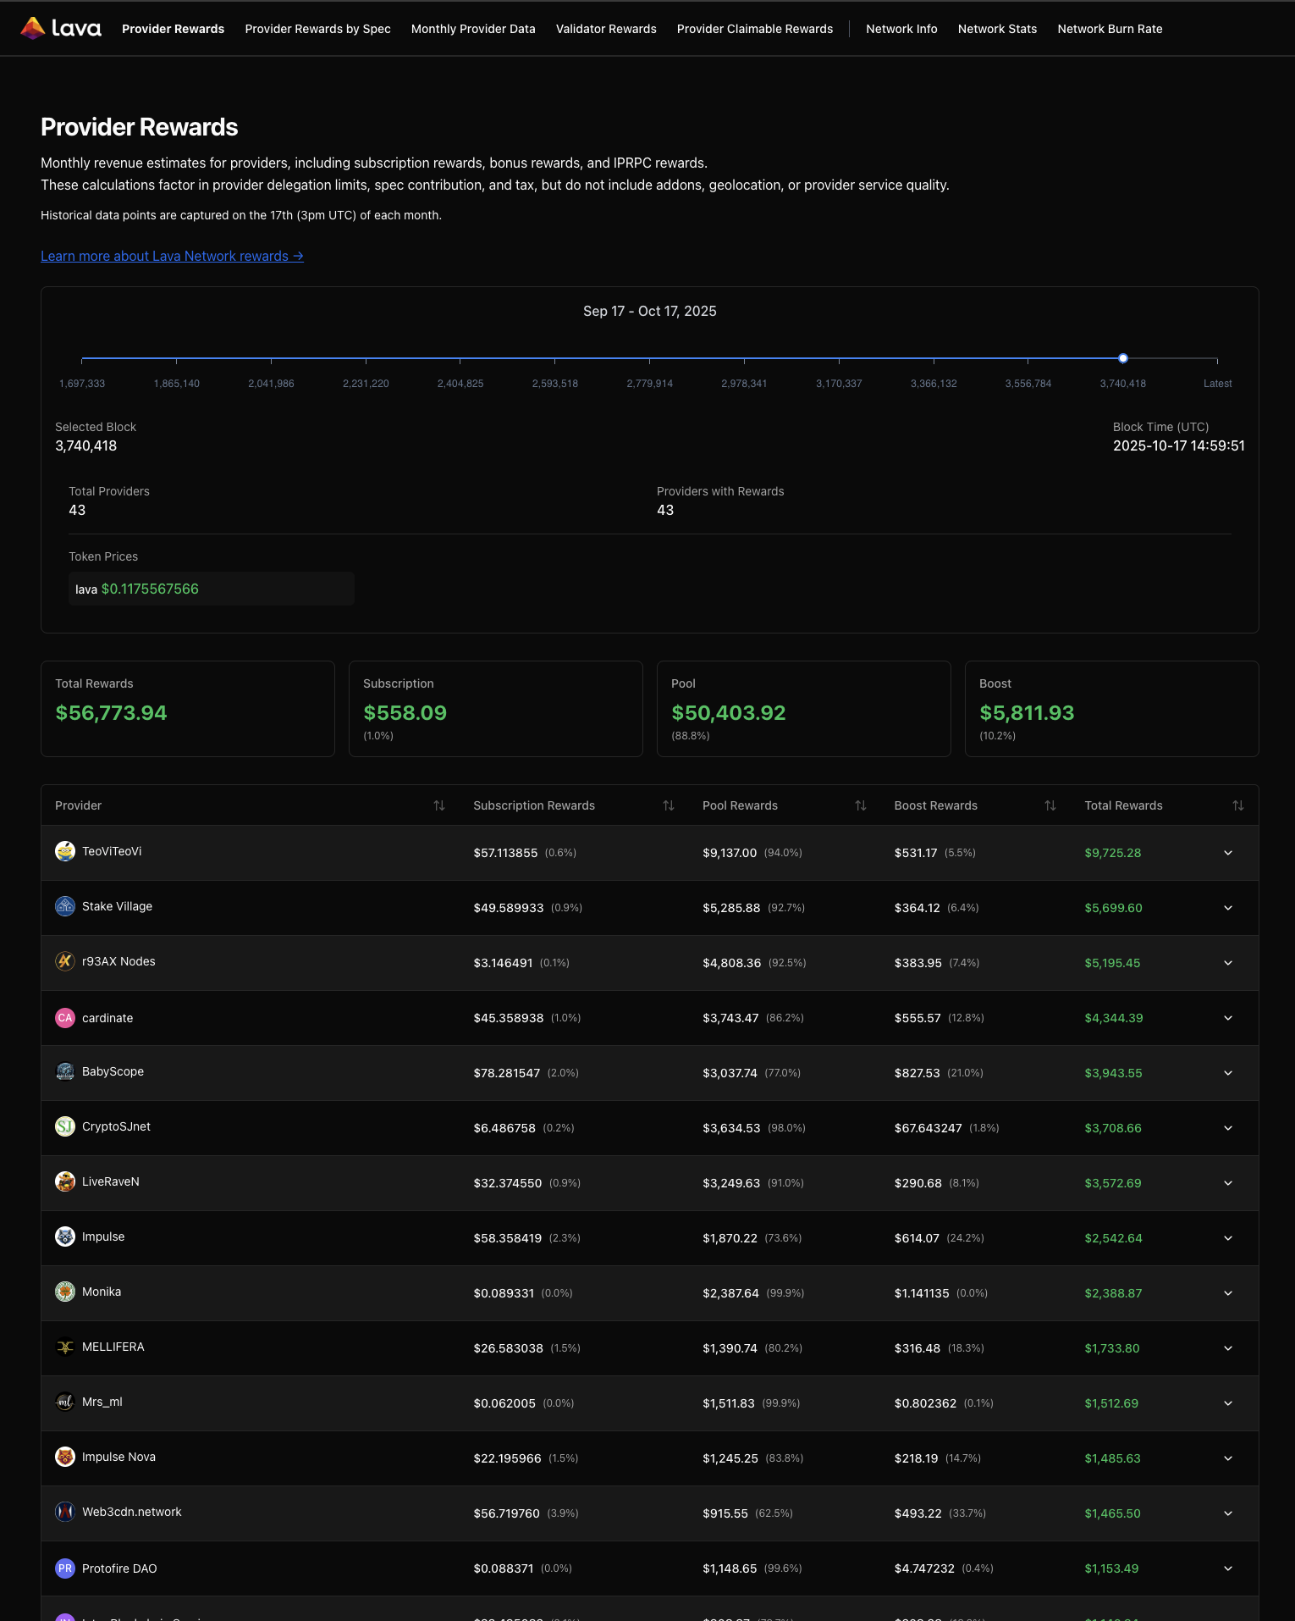Expand cardinate row chevron

click(1228, 1018)
